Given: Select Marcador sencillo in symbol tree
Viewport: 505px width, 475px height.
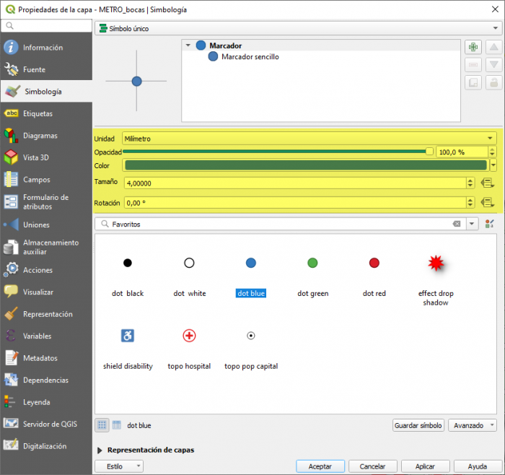Looking at the screenshot, I should point(250,56).
